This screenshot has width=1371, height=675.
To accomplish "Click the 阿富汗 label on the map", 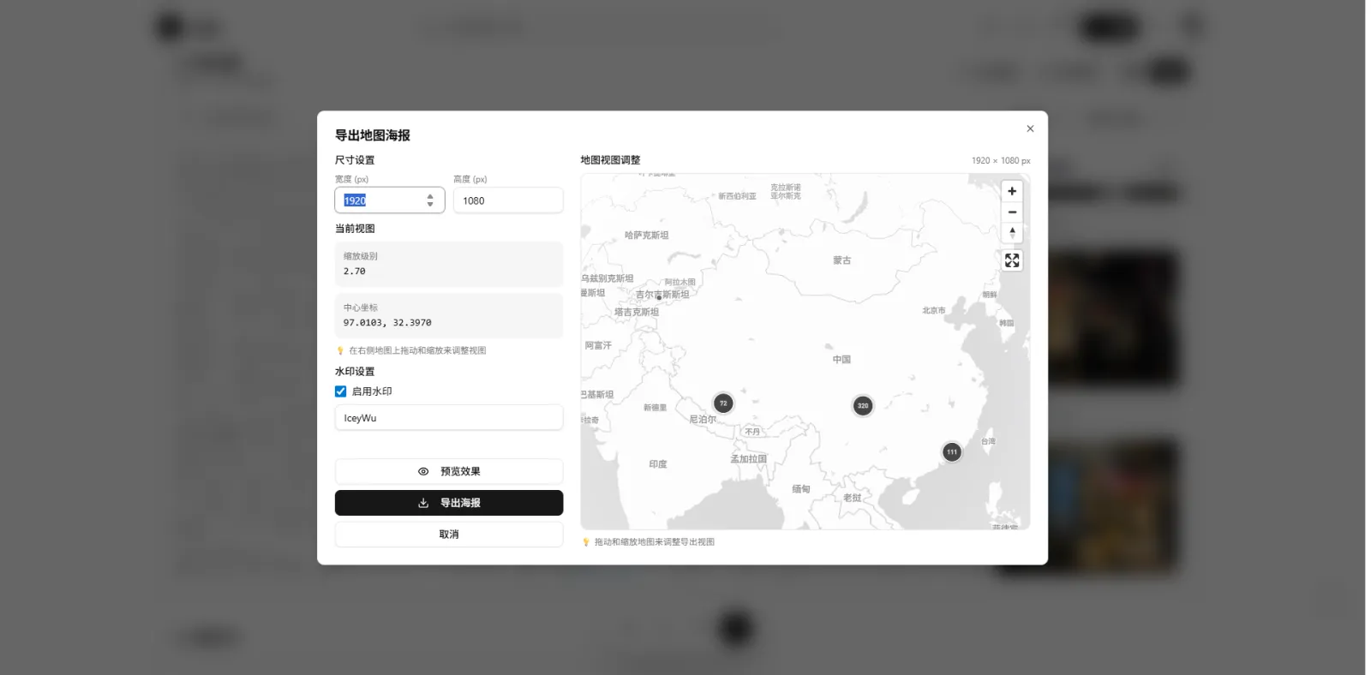I will coord(598,346).
